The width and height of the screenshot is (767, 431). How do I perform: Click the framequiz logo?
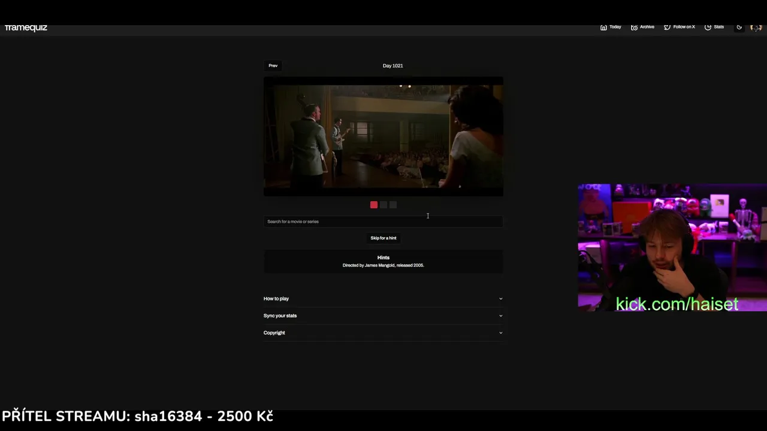[x=26, y=28]
